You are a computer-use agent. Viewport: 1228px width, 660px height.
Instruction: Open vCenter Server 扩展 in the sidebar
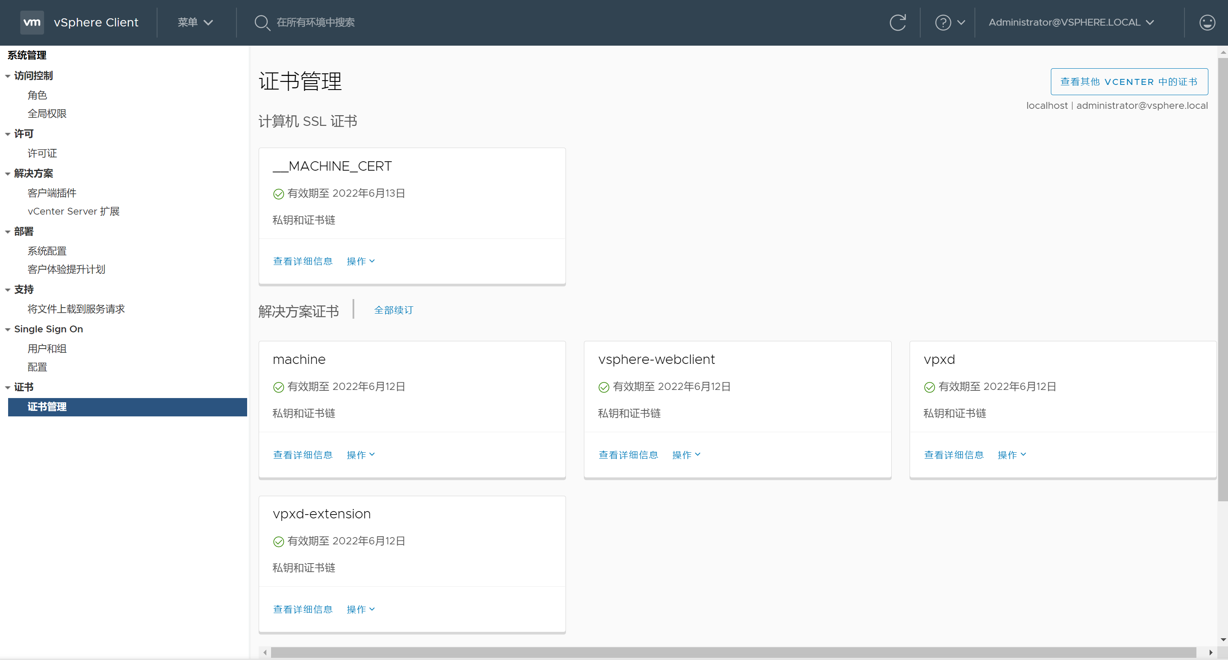[73, 211]
